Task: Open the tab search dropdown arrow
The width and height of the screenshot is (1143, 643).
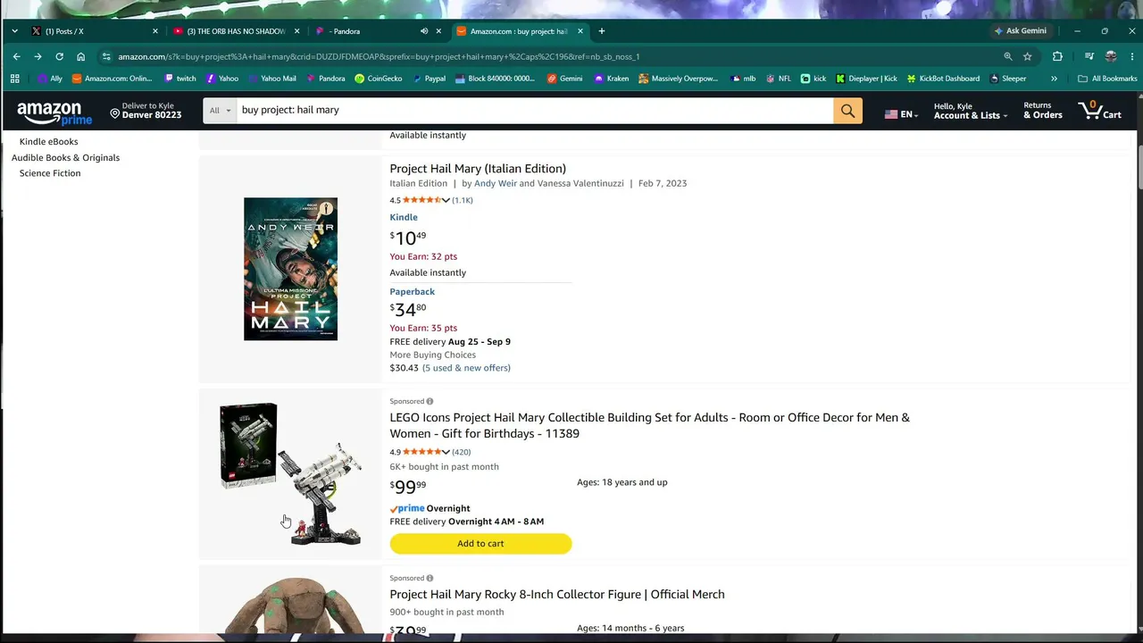Action: (14, 31)
